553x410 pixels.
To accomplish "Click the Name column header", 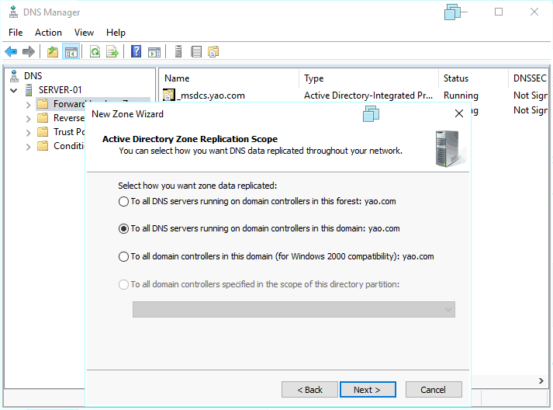I will coord(177,78).
